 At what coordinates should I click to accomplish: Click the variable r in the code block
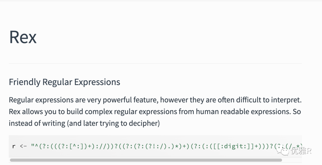pyautogui.click(x=13, y=146)
